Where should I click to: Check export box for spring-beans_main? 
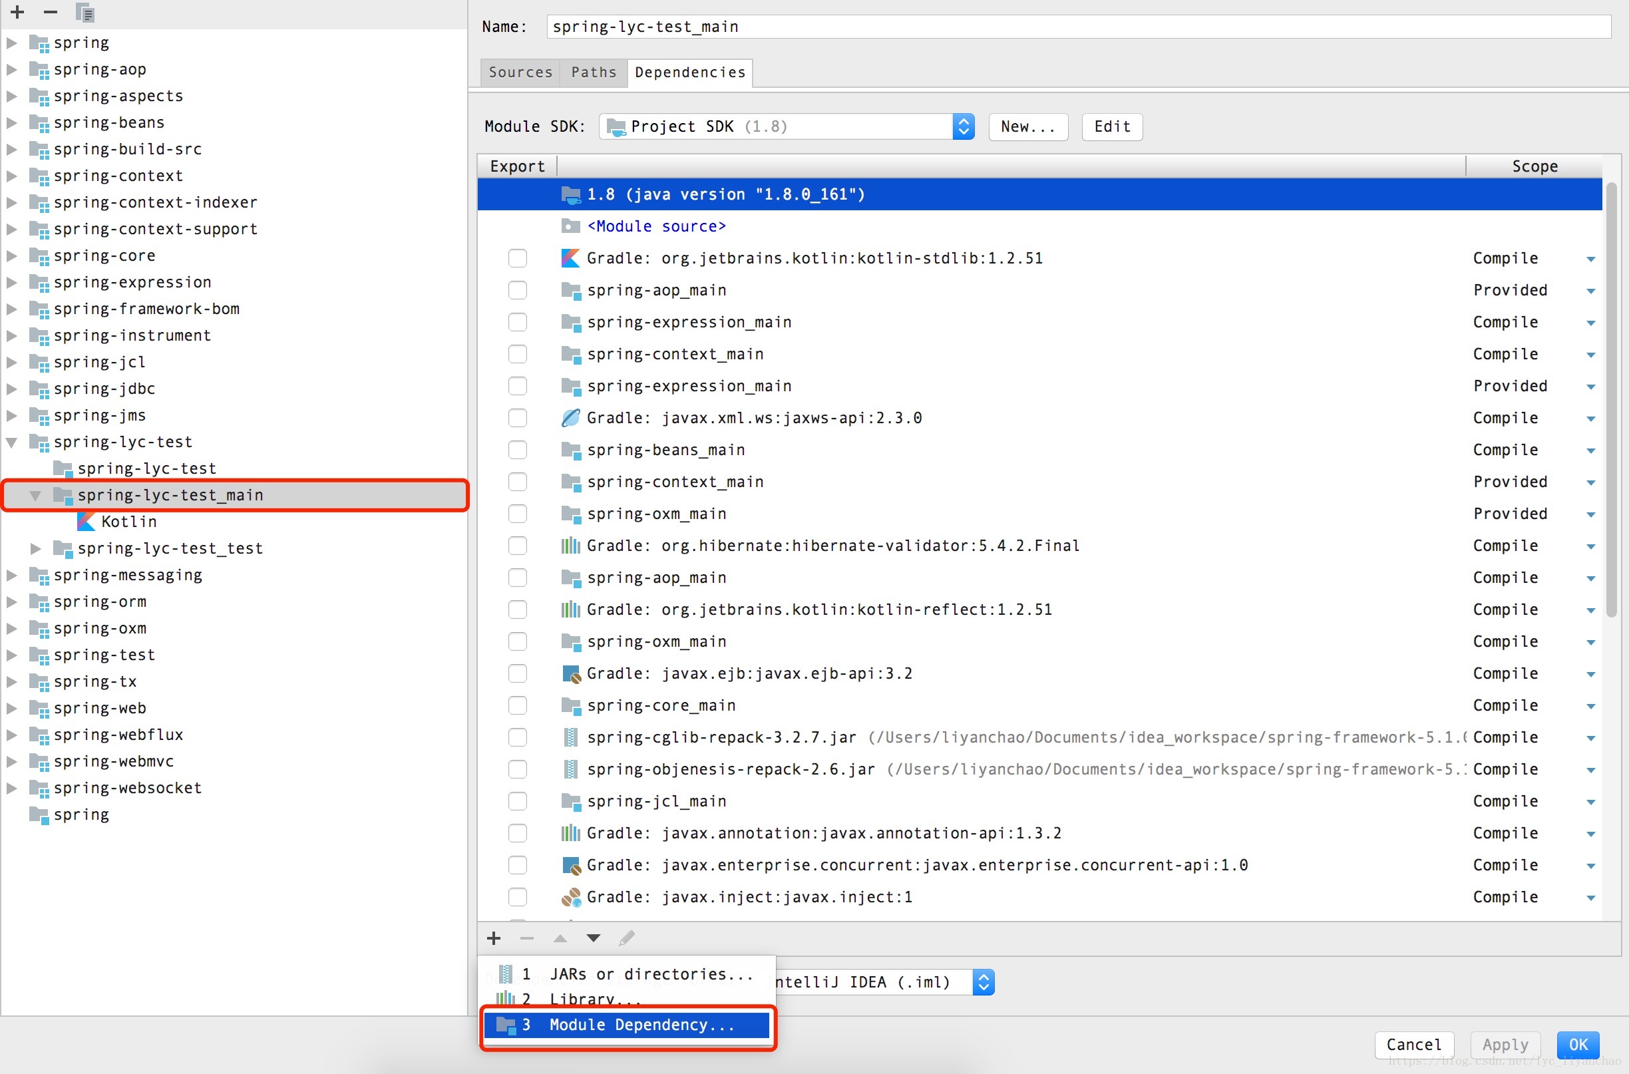[x=518, y=450]
